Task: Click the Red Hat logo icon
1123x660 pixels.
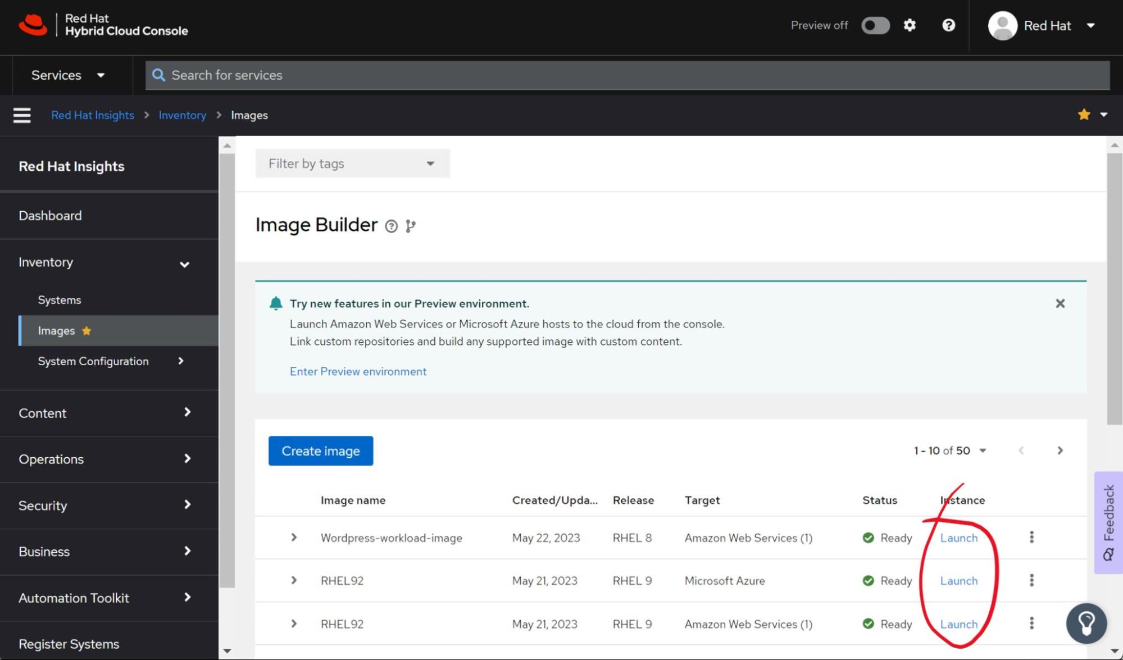Action: (x=33, y=25)
